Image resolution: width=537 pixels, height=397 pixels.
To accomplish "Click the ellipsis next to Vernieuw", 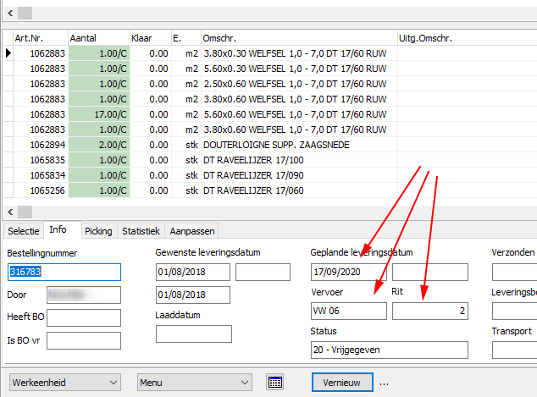I will [x=384, y=384].
